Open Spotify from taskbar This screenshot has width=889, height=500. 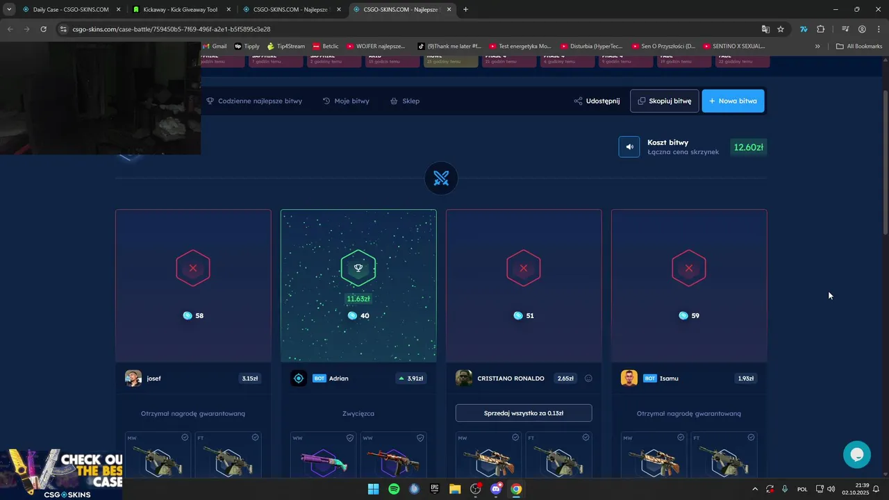click(394, 489)
